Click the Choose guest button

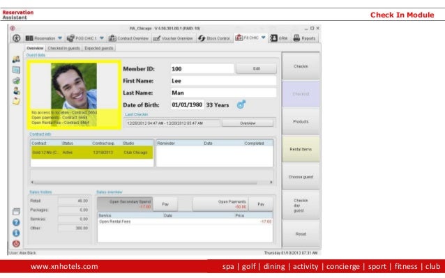[301, 177]
